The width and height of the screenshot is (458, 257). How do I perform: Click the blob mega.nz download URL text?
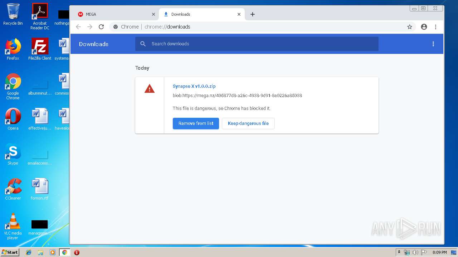tap(237, 96)
